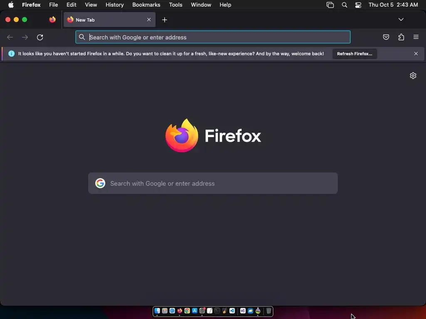Open the Apple menu

pyautogui.click(x=11, y=5)
